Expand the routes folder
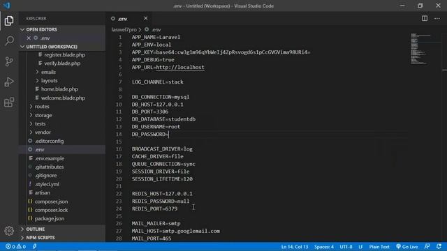Image resolution: width=447 pixels, height=251 pixels. point(42,107)
